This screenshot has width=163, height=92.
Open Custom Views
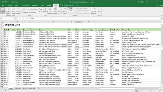pyautogui.click(x=18, y=11)
